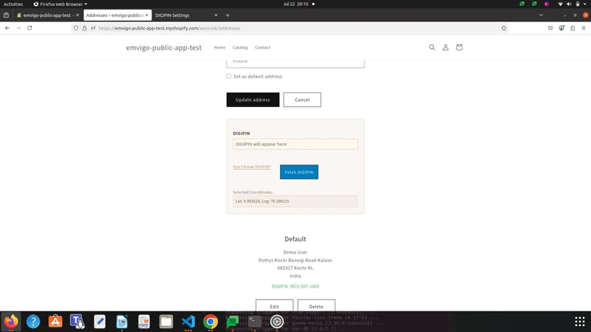Open the account user icon

click(445, 47)
